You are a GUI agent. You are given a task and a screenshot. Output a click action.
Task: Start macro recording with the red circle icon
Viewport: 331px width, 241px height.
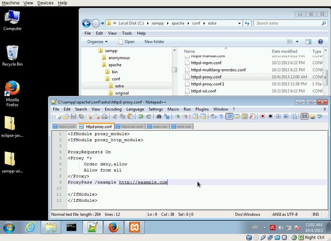(x=262, y=117)
